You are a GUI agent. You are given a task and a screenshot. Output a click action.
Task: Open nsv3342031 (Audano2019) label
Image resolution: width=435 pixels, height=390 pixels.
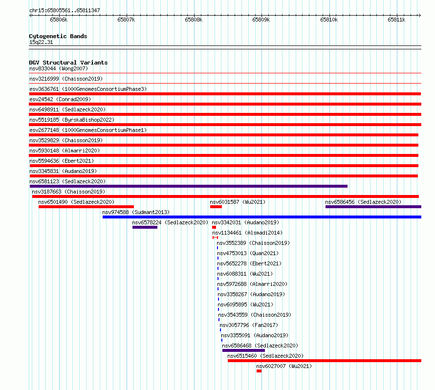[x=245, y=222]
